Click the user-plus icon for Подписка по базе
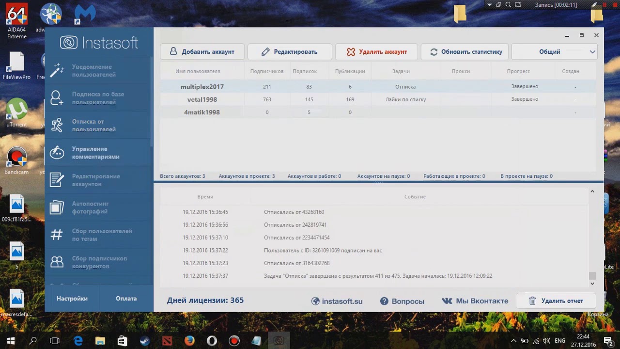620x349 pixels. pos(57,98)
